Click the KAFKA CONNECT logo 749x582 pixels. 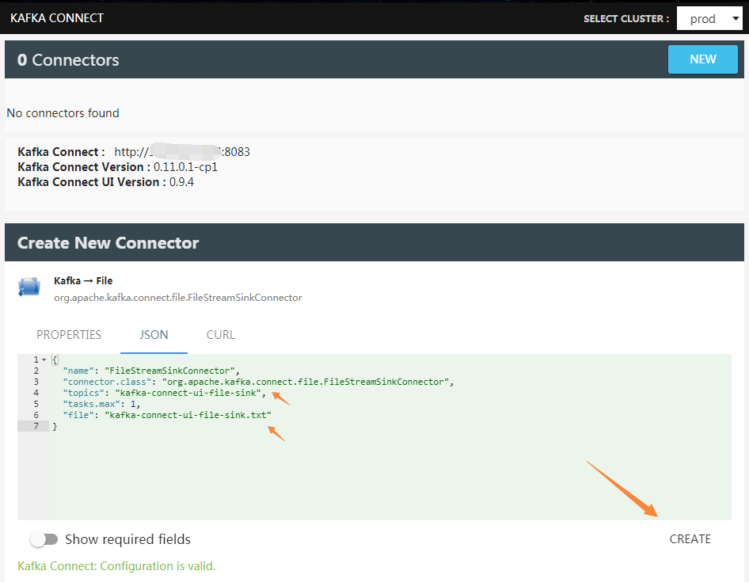pos(56,17)
